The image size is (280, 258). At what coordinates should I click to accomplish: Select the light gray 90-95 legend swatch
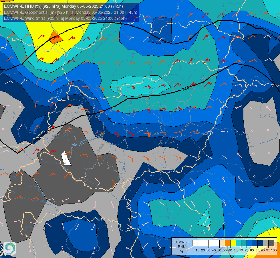click(x=266, y=243)
